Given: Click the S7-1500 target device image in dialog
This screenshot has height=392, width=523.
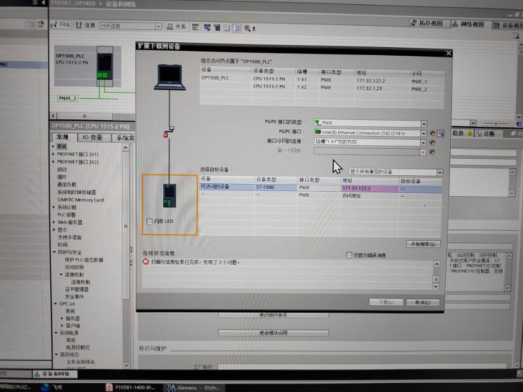Looking at the screenshot, I should (170, 195).
